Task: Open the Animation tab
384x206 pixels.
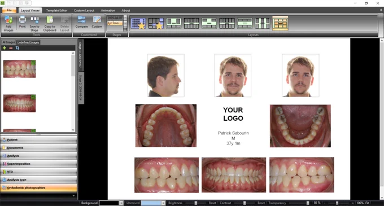Action: pyautogui.click(x=108, y=11)
